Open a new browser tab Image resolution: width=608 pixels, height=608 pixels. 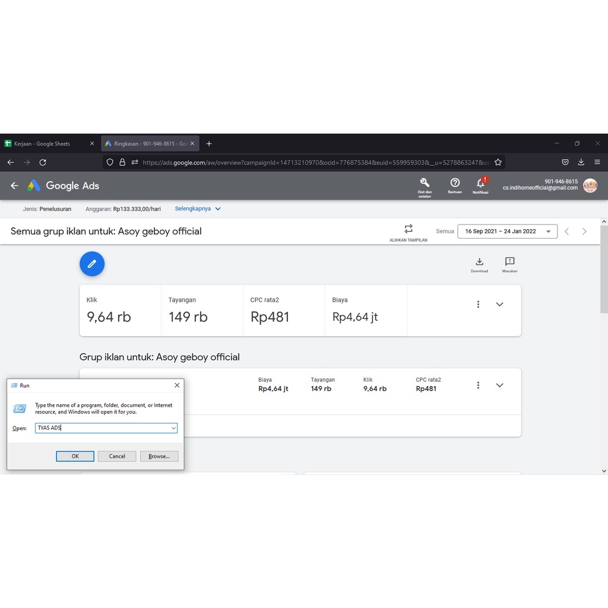[209, 144]
